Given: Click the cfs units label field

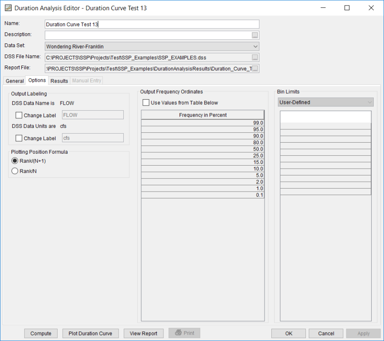Looking at the screenshot, I should (93, 138).
